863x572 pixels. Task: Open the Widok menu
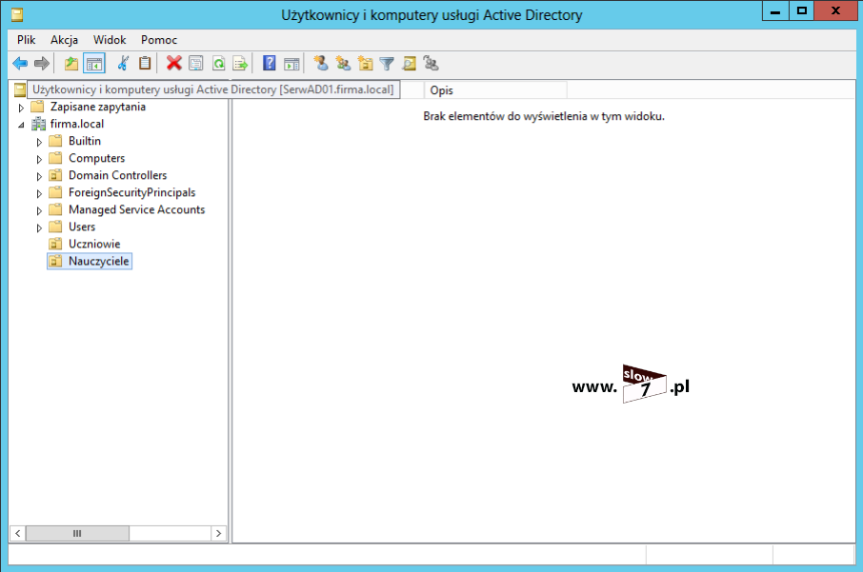point(110,40)
